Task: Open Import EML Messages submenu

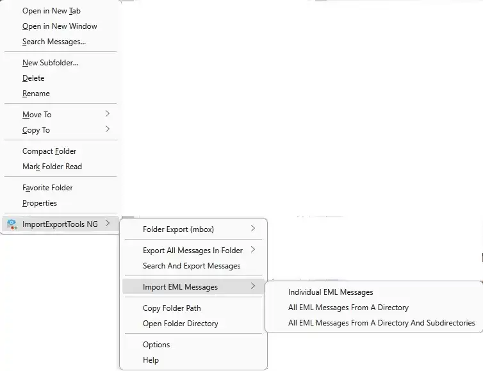Action: (193, 287)
